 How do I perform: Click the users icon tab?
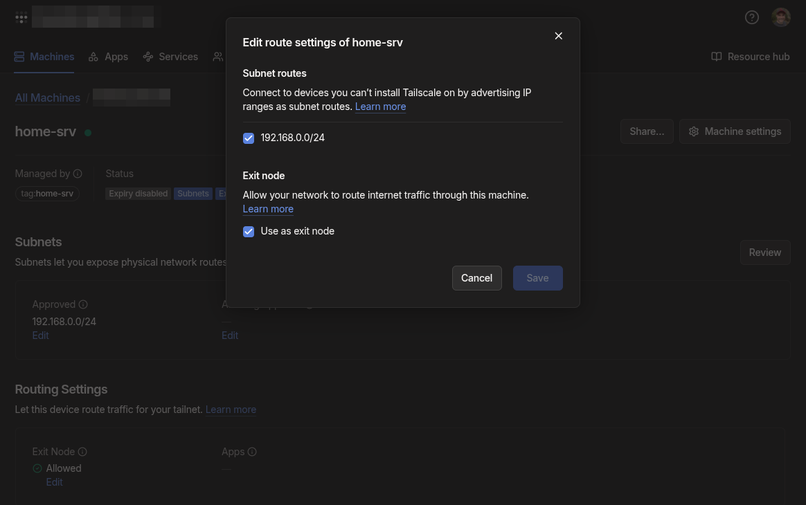[218, 57]
